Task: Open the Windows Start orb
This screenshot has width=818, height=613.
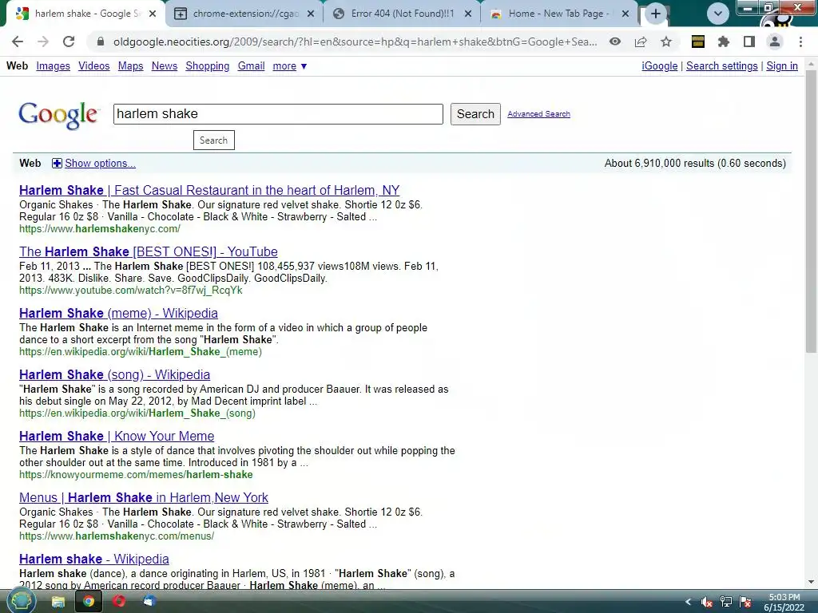Action: pos(21,602)
